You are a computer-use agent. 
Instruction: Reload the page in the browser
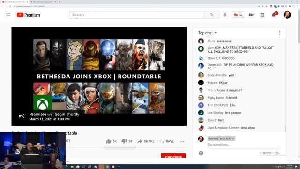click(x=10, y=6)
